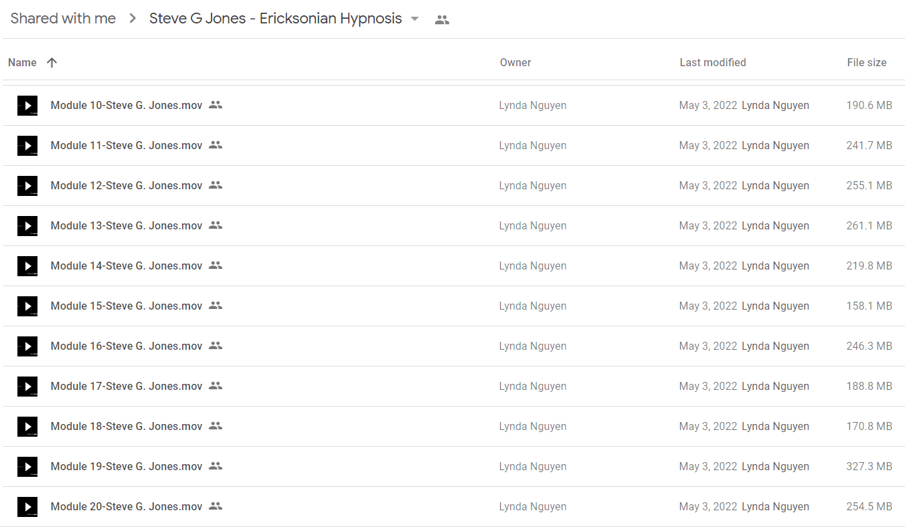Select Module 20-Steve G. Jones.mov file name
Screen dimensions: 905x527
point(127,506)
